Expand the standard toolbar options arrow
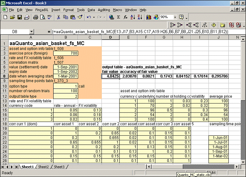 click(186, 18)
